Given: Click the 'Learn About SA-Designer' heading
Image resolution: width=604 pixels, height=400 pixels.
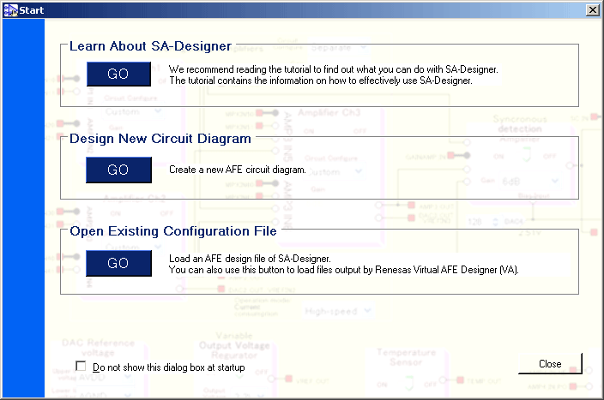Looking at the screenshot, I should 150,46.
